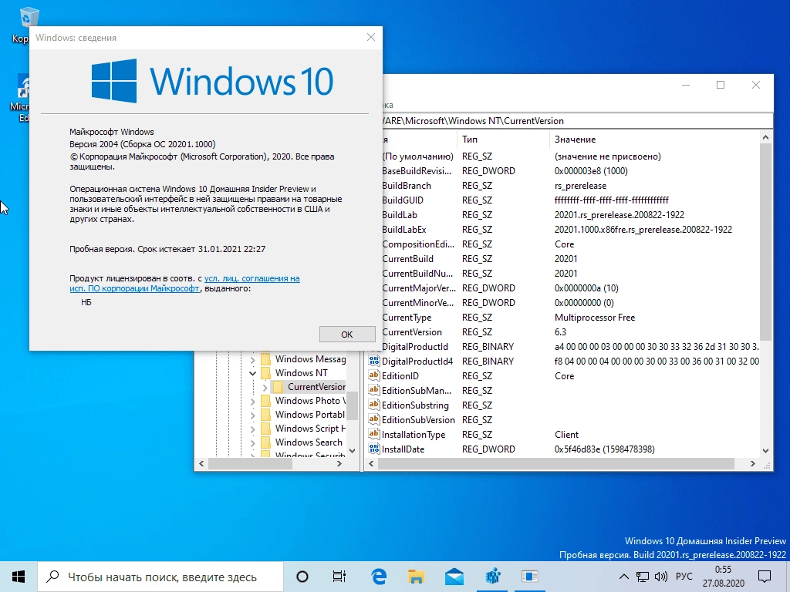
Task: Collapse the Windows NT tree node
Action: point(252,373)
